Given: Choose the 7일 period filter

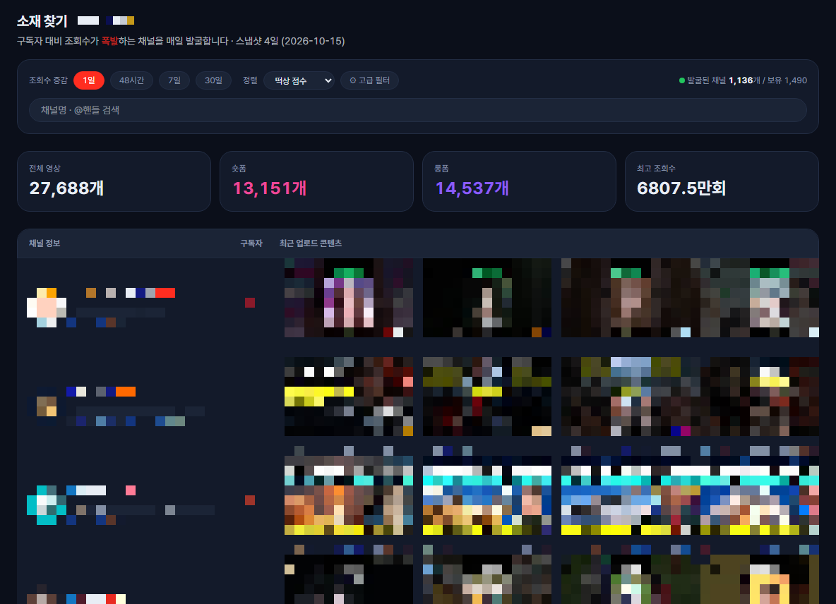Looking at the screenshot, I should [x=174, y=80].
